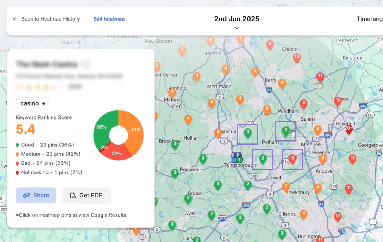Click the link icon on the Share button
Image resolution: width=383 pixels, height=242 pixels.
click(x=26, y=195)
